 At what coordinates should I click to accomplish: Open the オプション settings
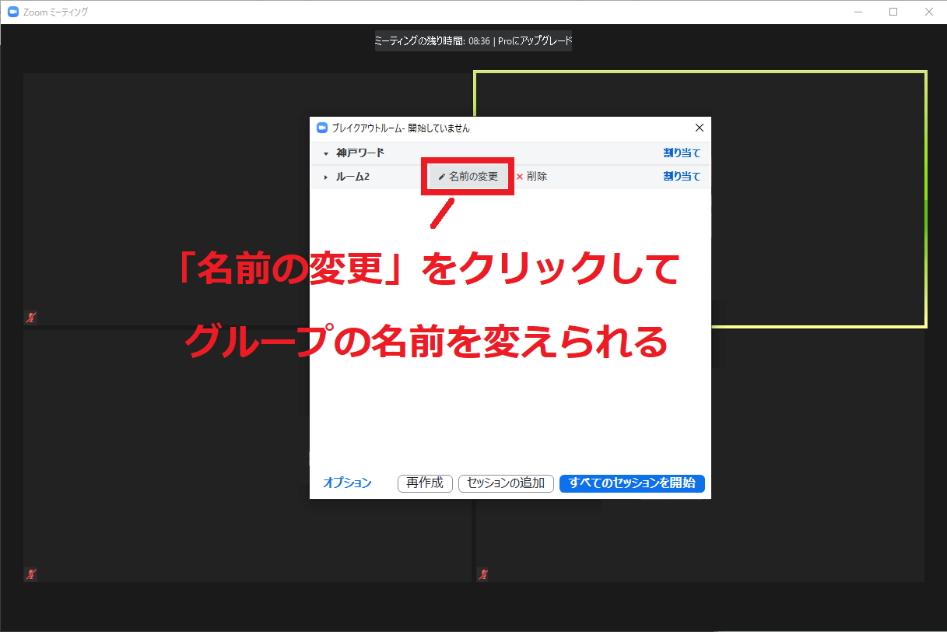(347, 483)
